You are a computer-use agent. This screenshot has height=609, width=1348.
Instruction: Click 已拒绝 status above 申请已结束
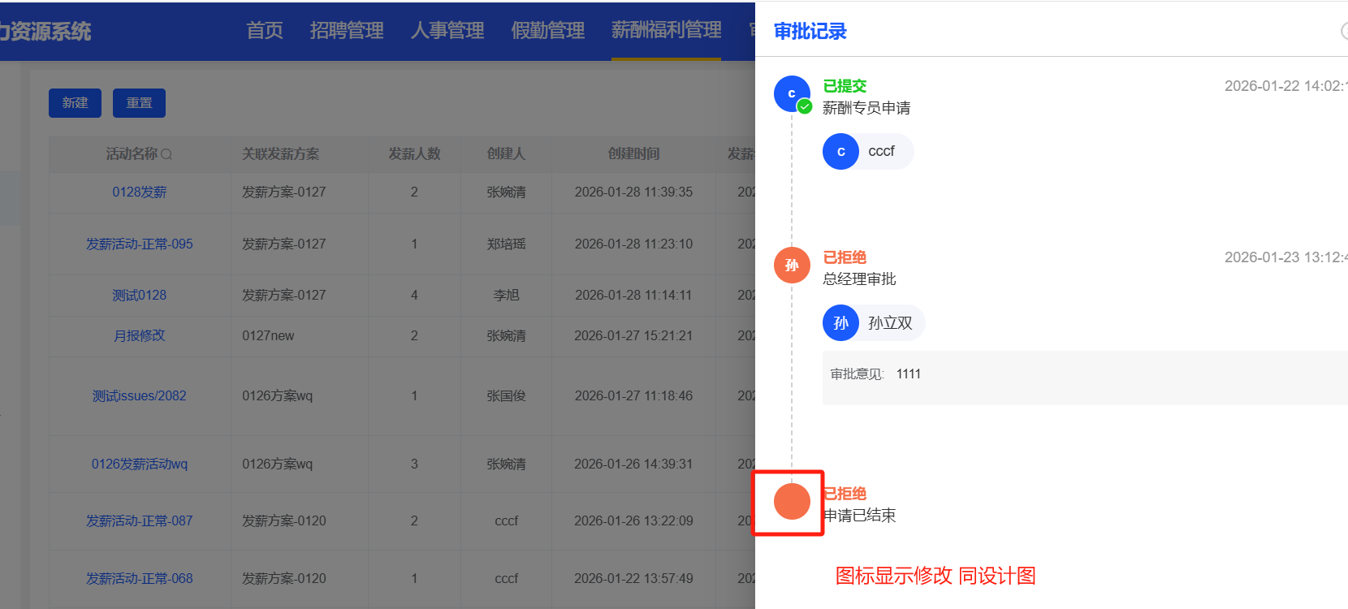[845, 494]
